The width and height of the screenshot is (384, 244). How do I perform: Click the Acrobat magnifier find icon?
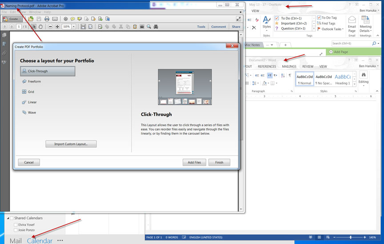pyautogui.click(x=148, y=27)
